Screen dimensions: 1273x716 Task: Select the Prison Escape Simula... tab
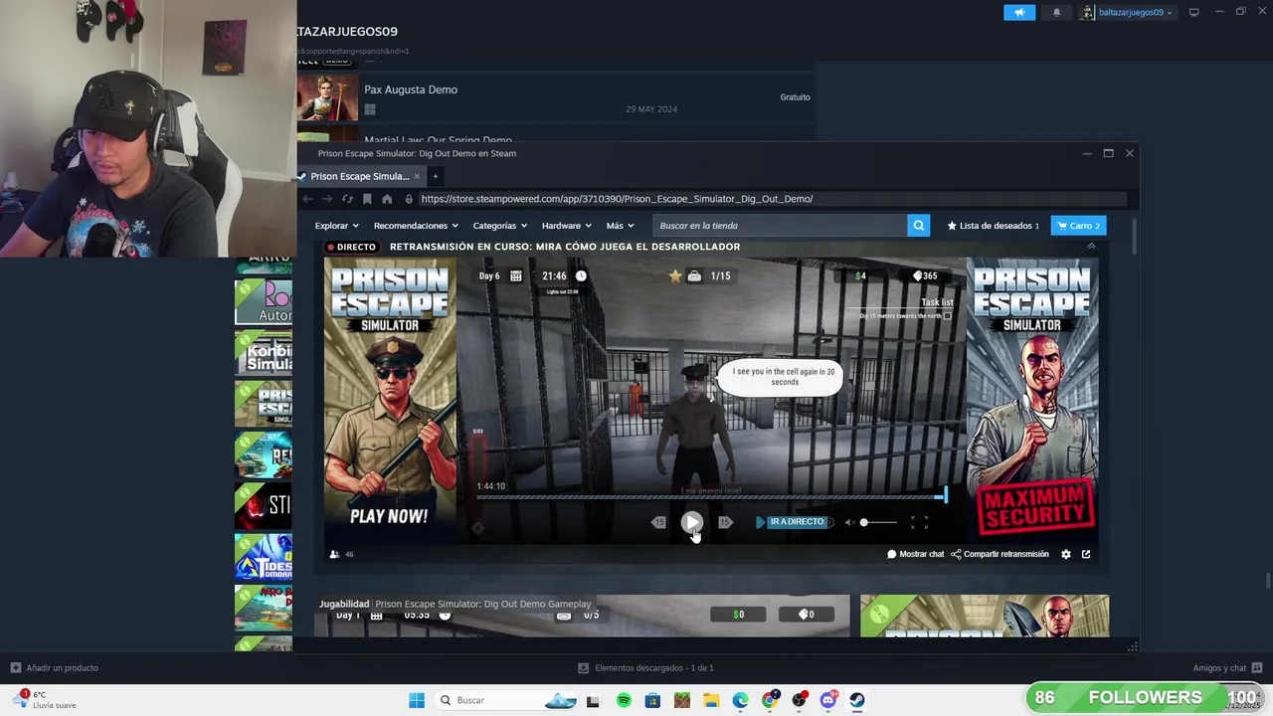(x=359, y=176)
